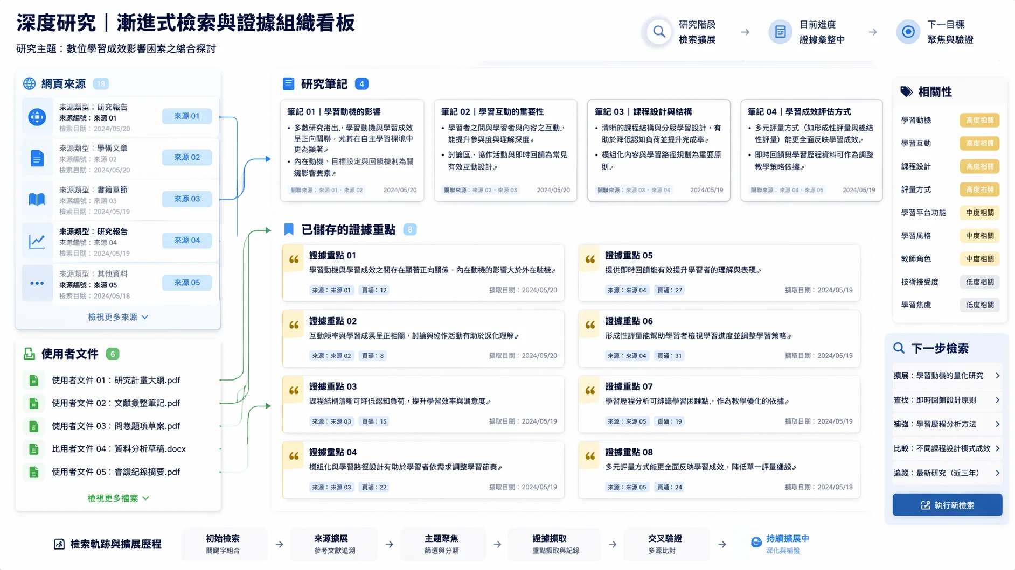Viewport: 1015px width, 570px height.
Task: Click the 來源 04 badge button
Action: click(187, 241)
